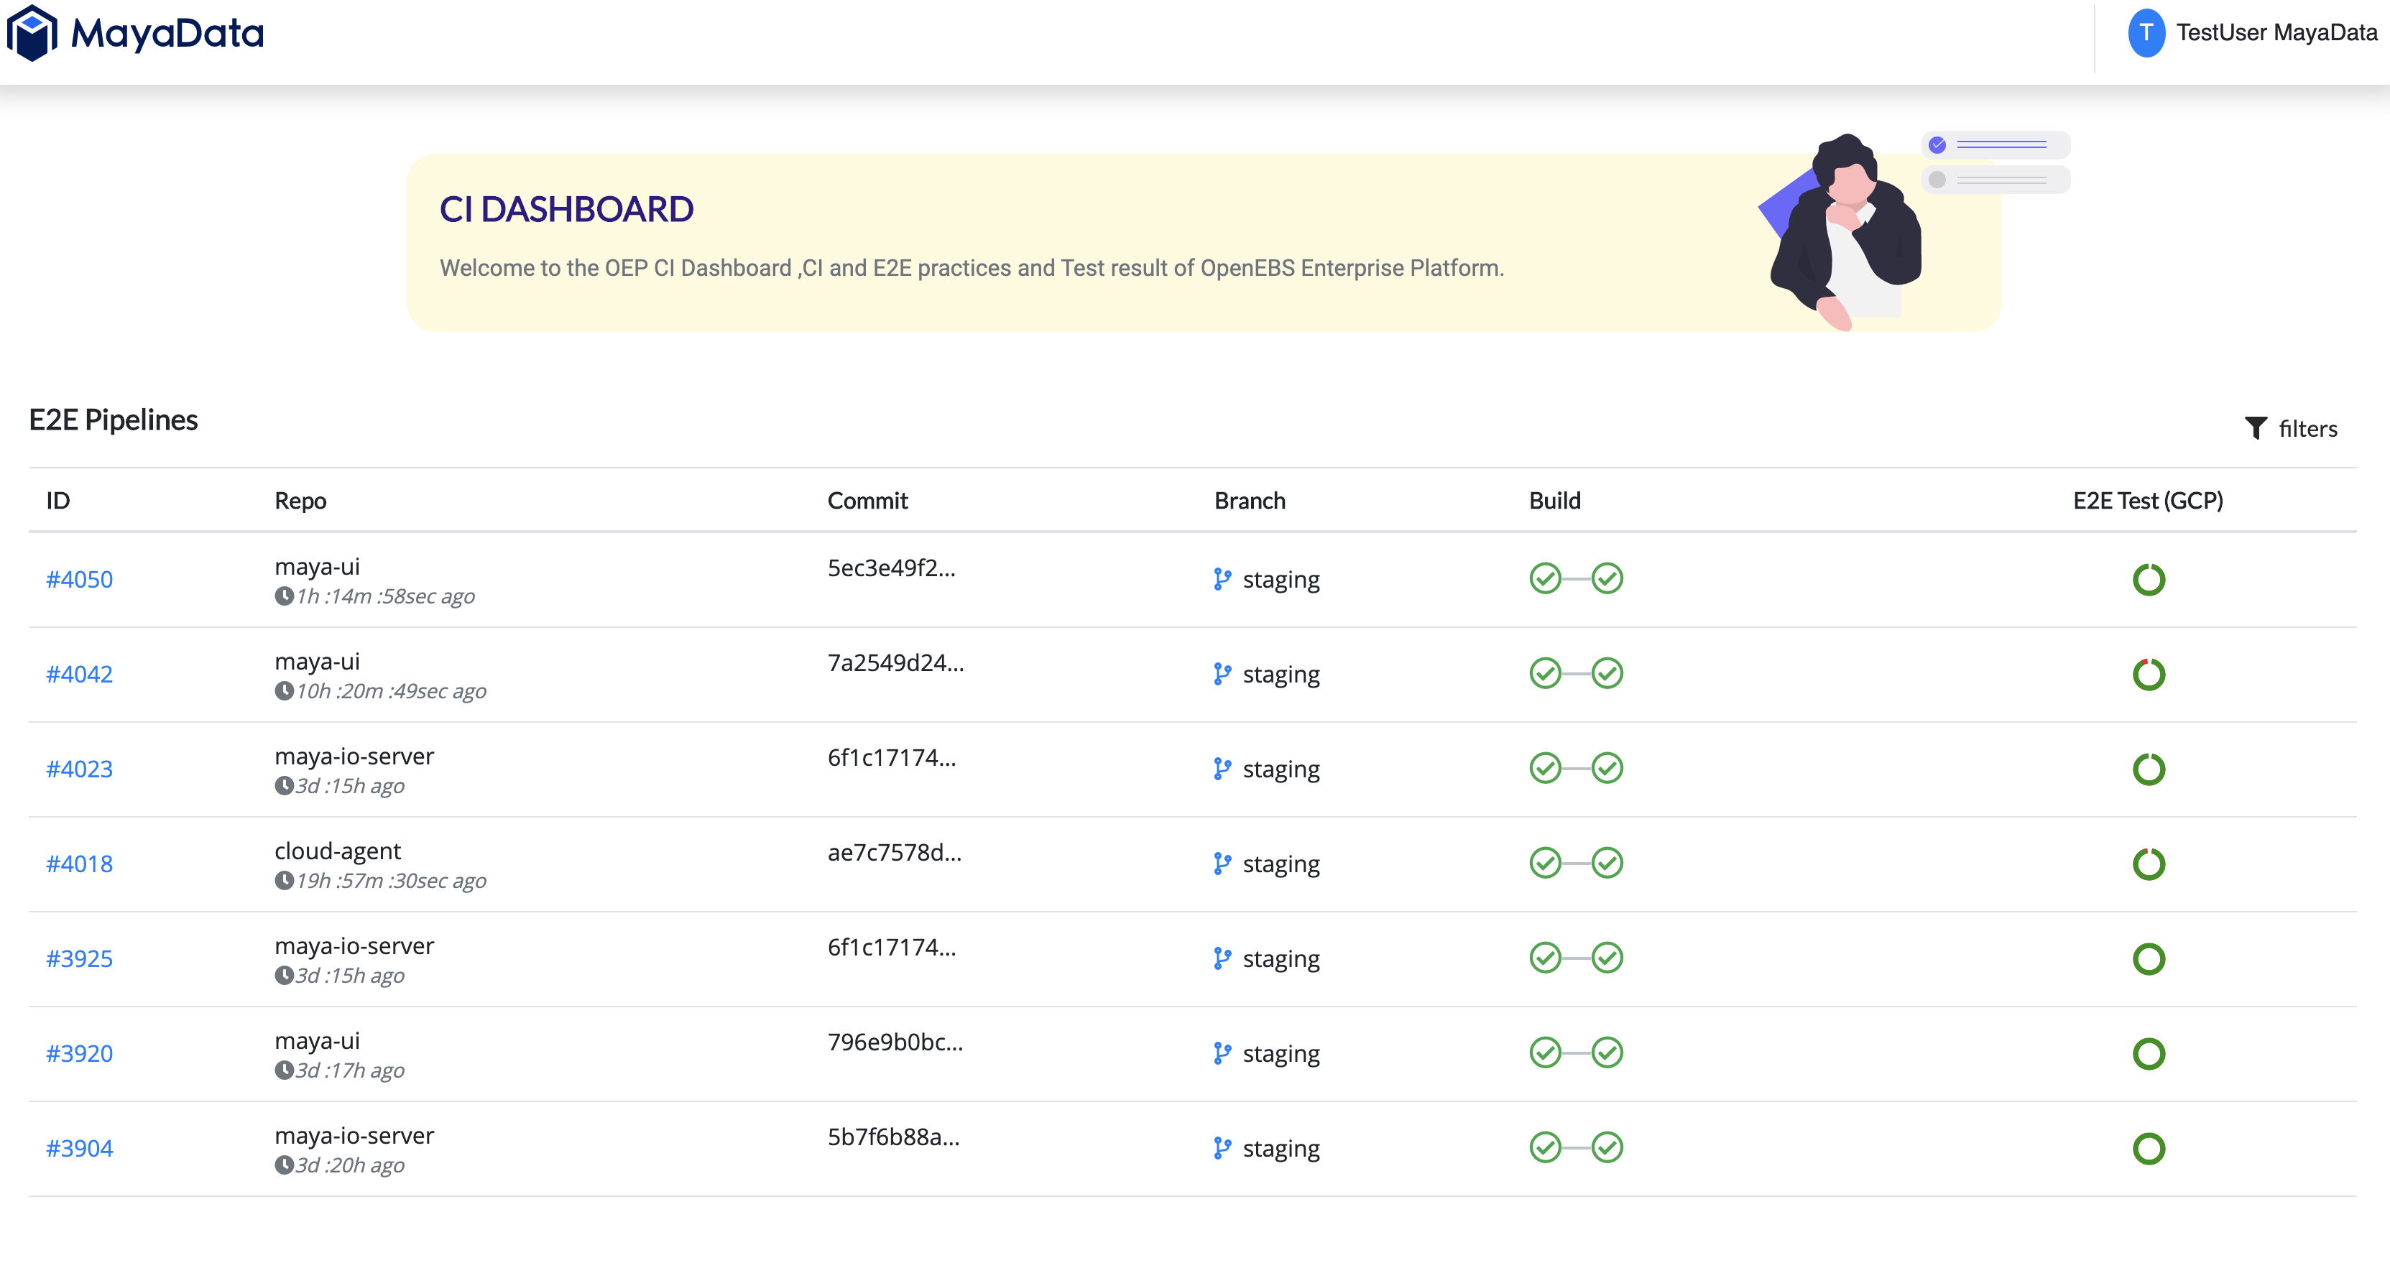Open first build stage check of #4023

point(1545,768)
